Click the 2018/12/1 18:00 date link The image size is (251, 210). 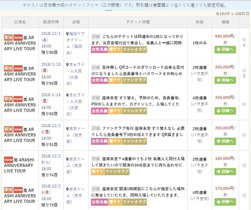tap(51, 40)
